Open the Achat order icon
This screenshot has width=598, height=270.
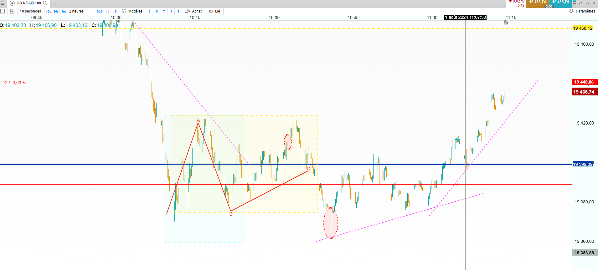(188, 11)
